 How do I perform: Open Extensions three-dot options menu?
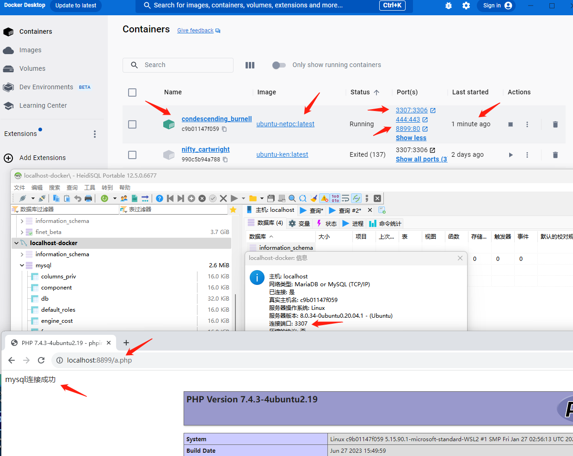coord(95,134)
